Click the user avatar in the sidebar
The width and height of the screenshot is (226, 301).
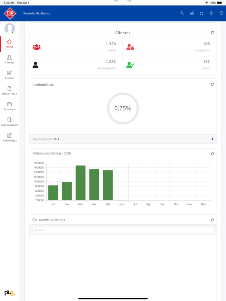10,28
